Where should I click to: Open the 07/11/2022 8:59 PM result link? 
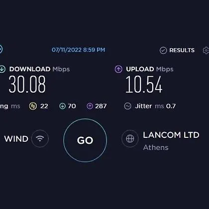point(79,50)
